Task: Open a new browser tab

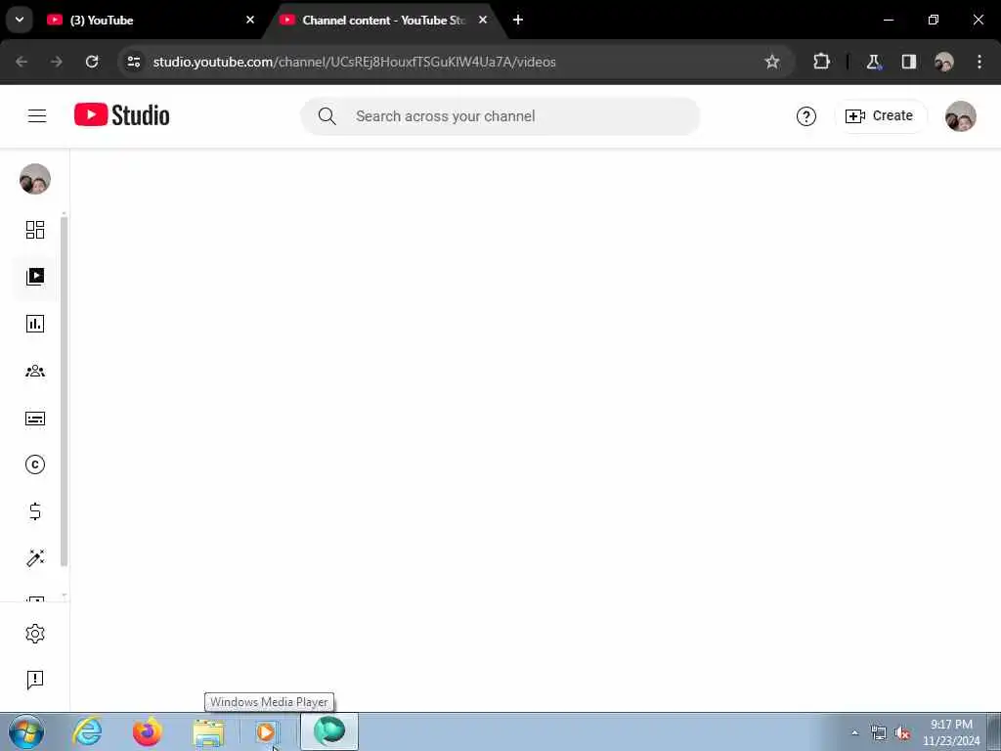Action: [518, 20]
